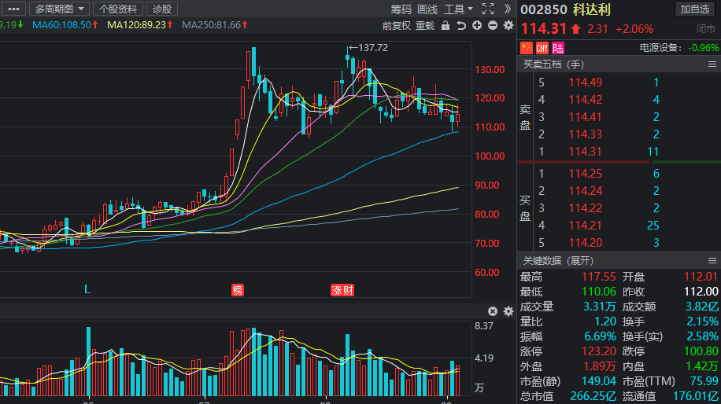Screen dimensions: 721x404
Task: Click the double chevron expand panel icon
Action: coord(507,9)
